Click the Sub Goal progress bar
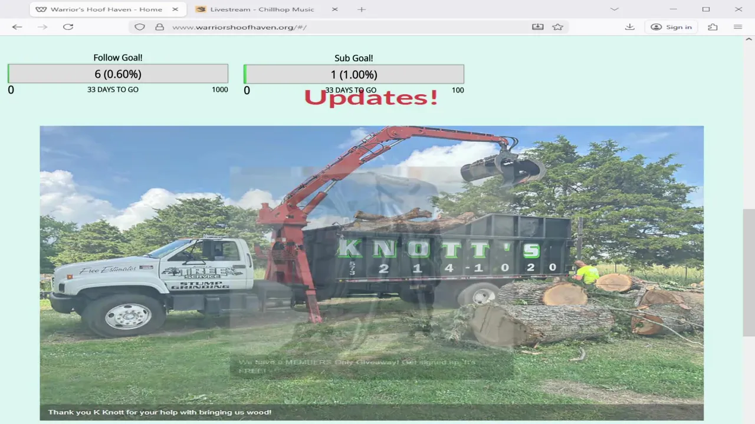Screen dimensions: 755x424 (354, 74)
